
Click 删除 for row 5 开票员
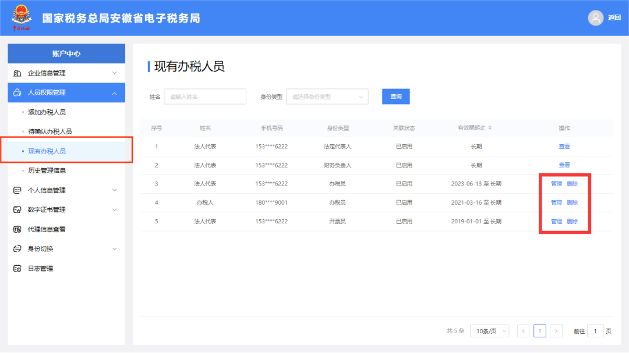[x=573, y=221]
